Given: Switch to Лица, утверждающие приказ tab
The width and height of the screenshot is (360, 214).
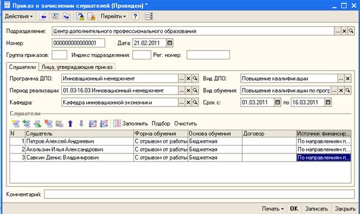Looking at the screenshot, I should 77,67.
